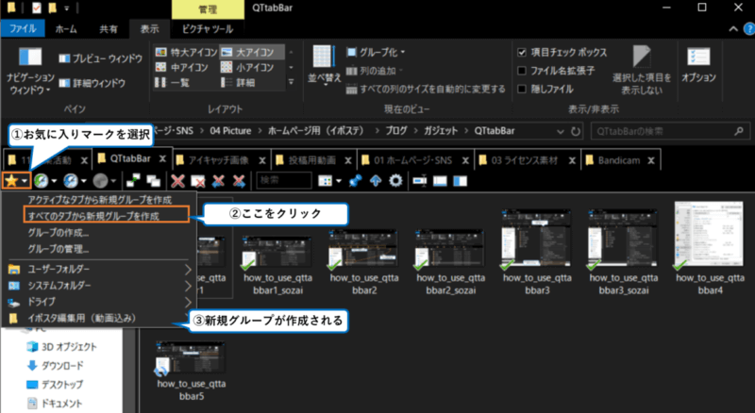Click the single-pane window toolbar icon
Viewport: 755px width, 413px height.
tap(440, 181)
